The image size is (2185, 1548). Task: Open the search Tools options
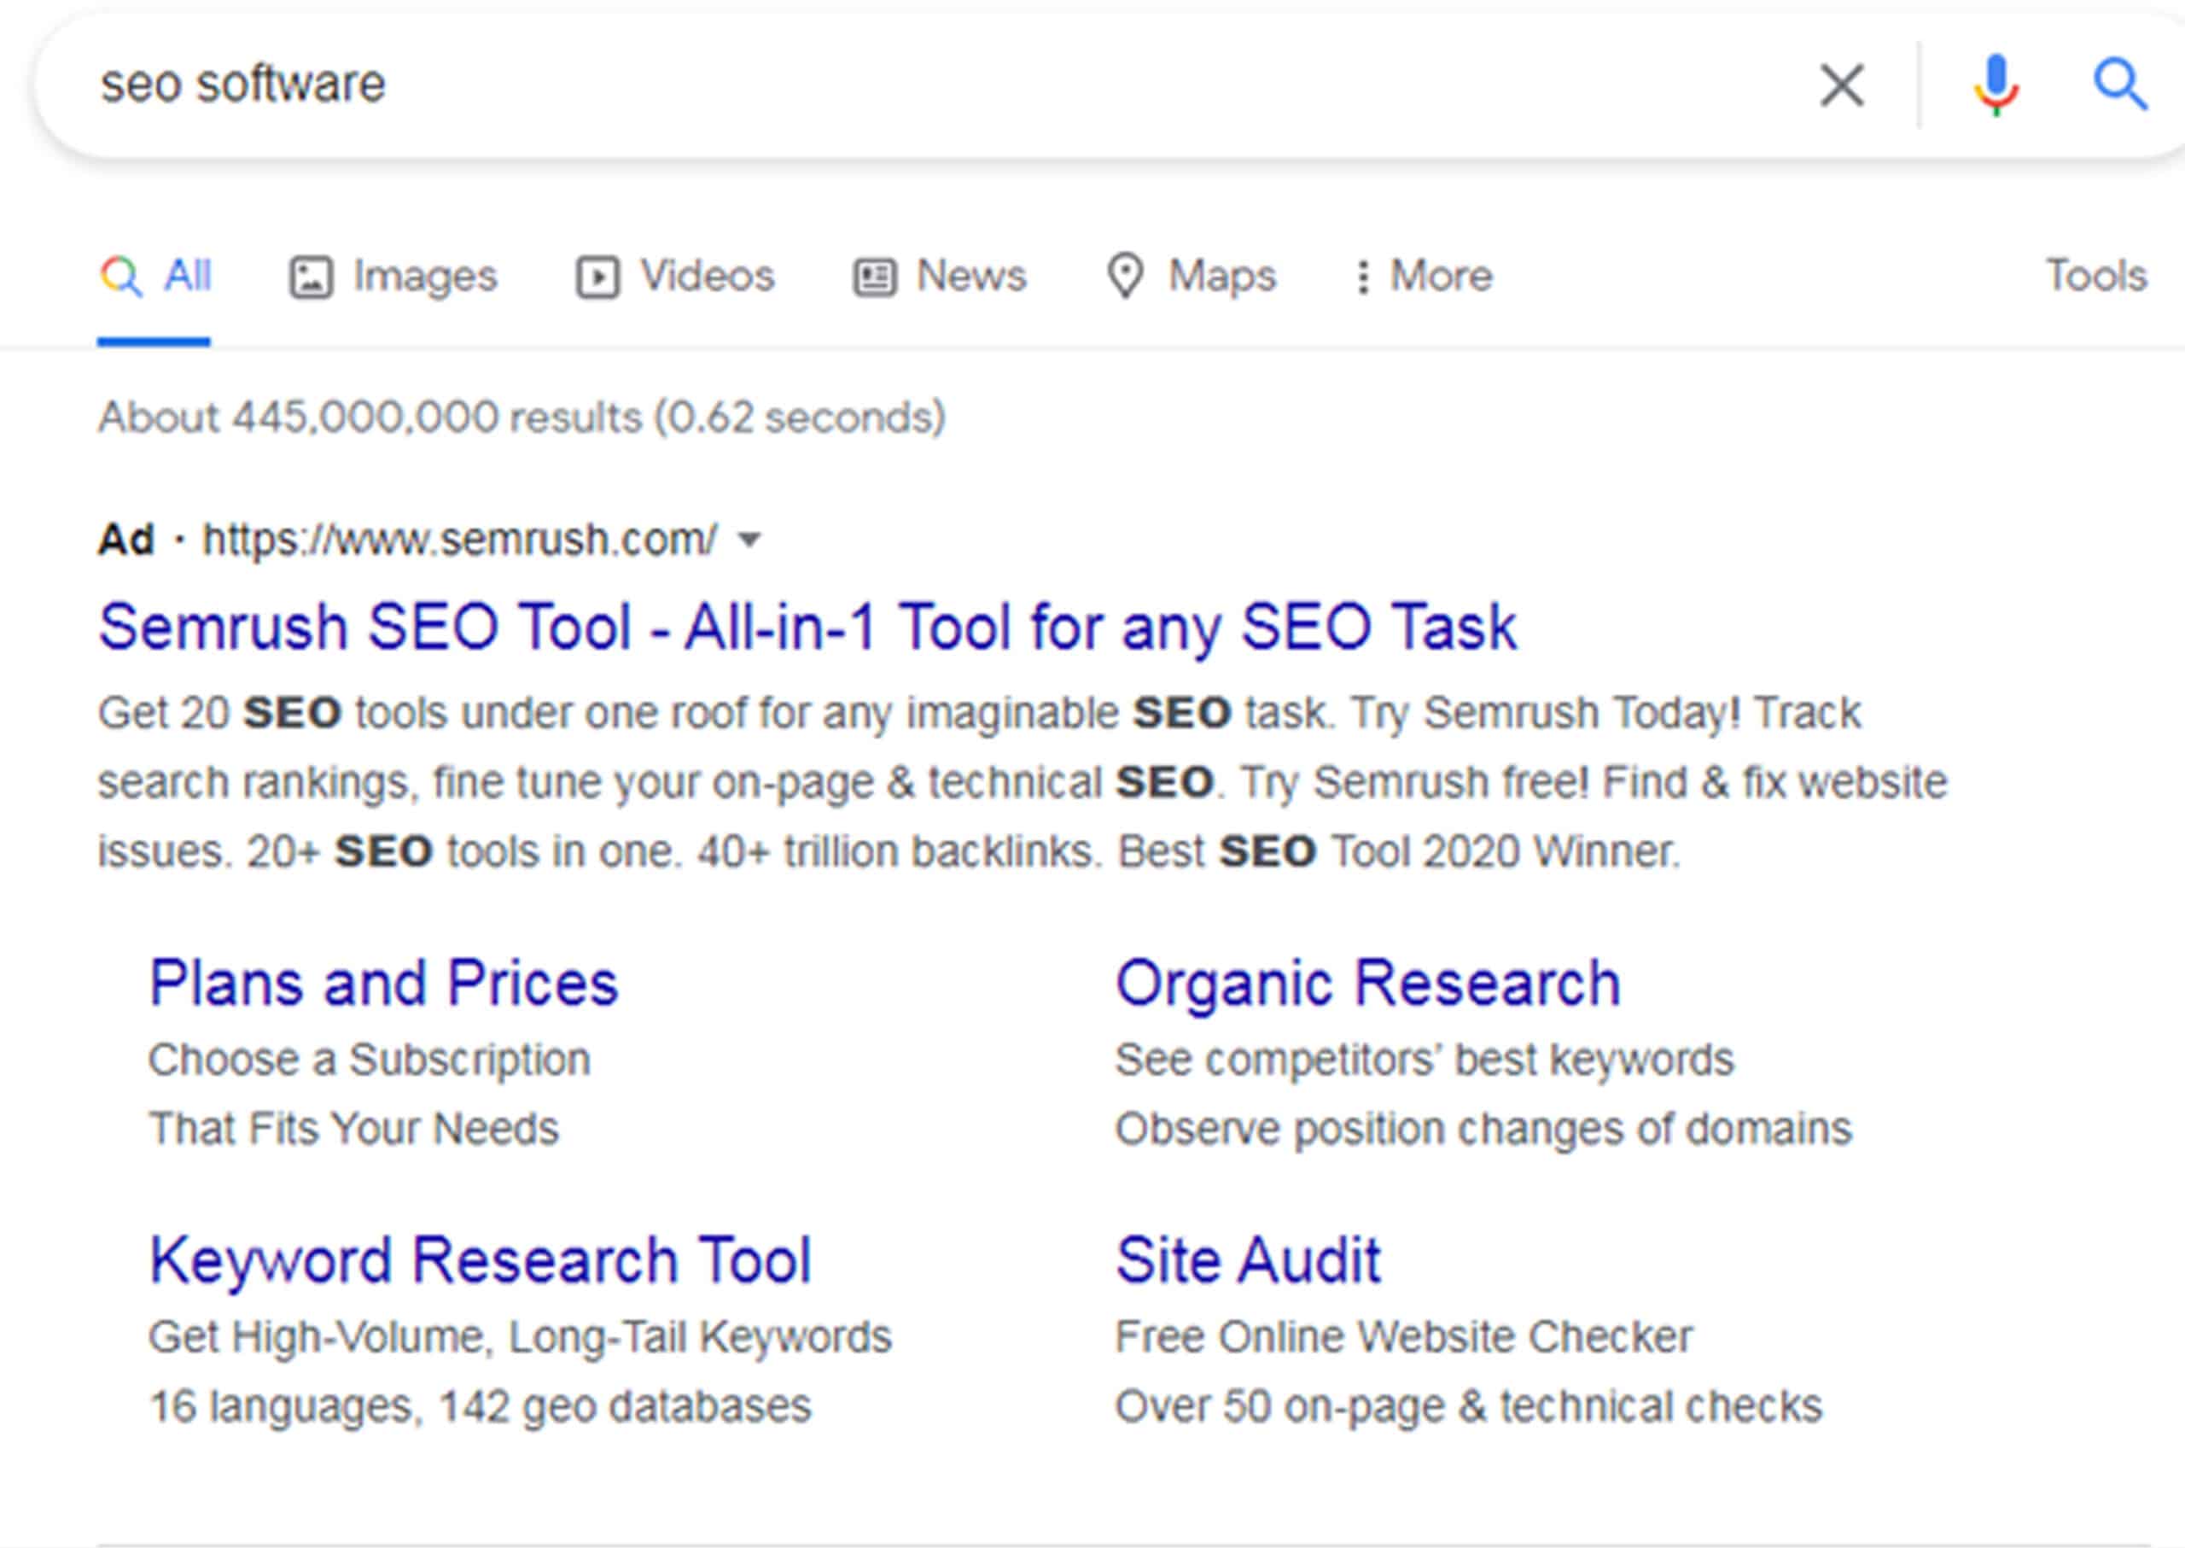coord(2096,276)
